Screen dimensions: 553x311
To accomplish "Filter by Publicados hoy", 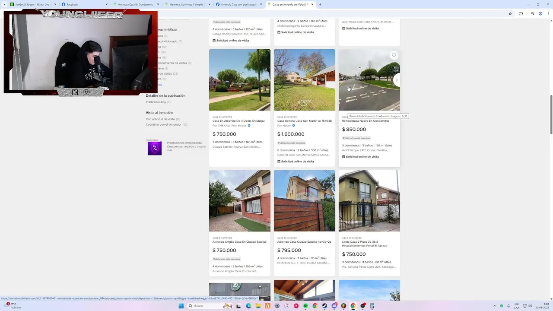I will 158,102.
